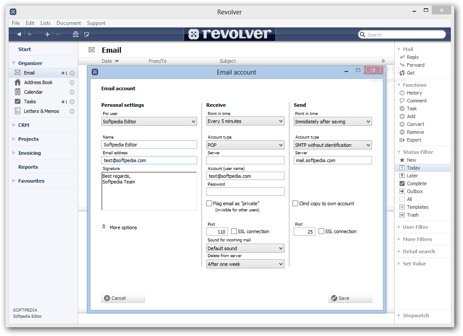The image size is (463, 336).
Task: Open Send Account type SMTP dropdown
Action: (333, 145)
